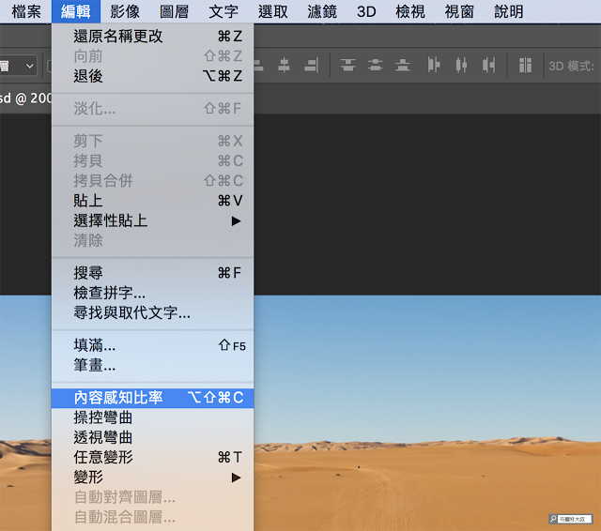601x531 pixels.
Task: Click the distribute top edges icon
Action: (348, 66)
